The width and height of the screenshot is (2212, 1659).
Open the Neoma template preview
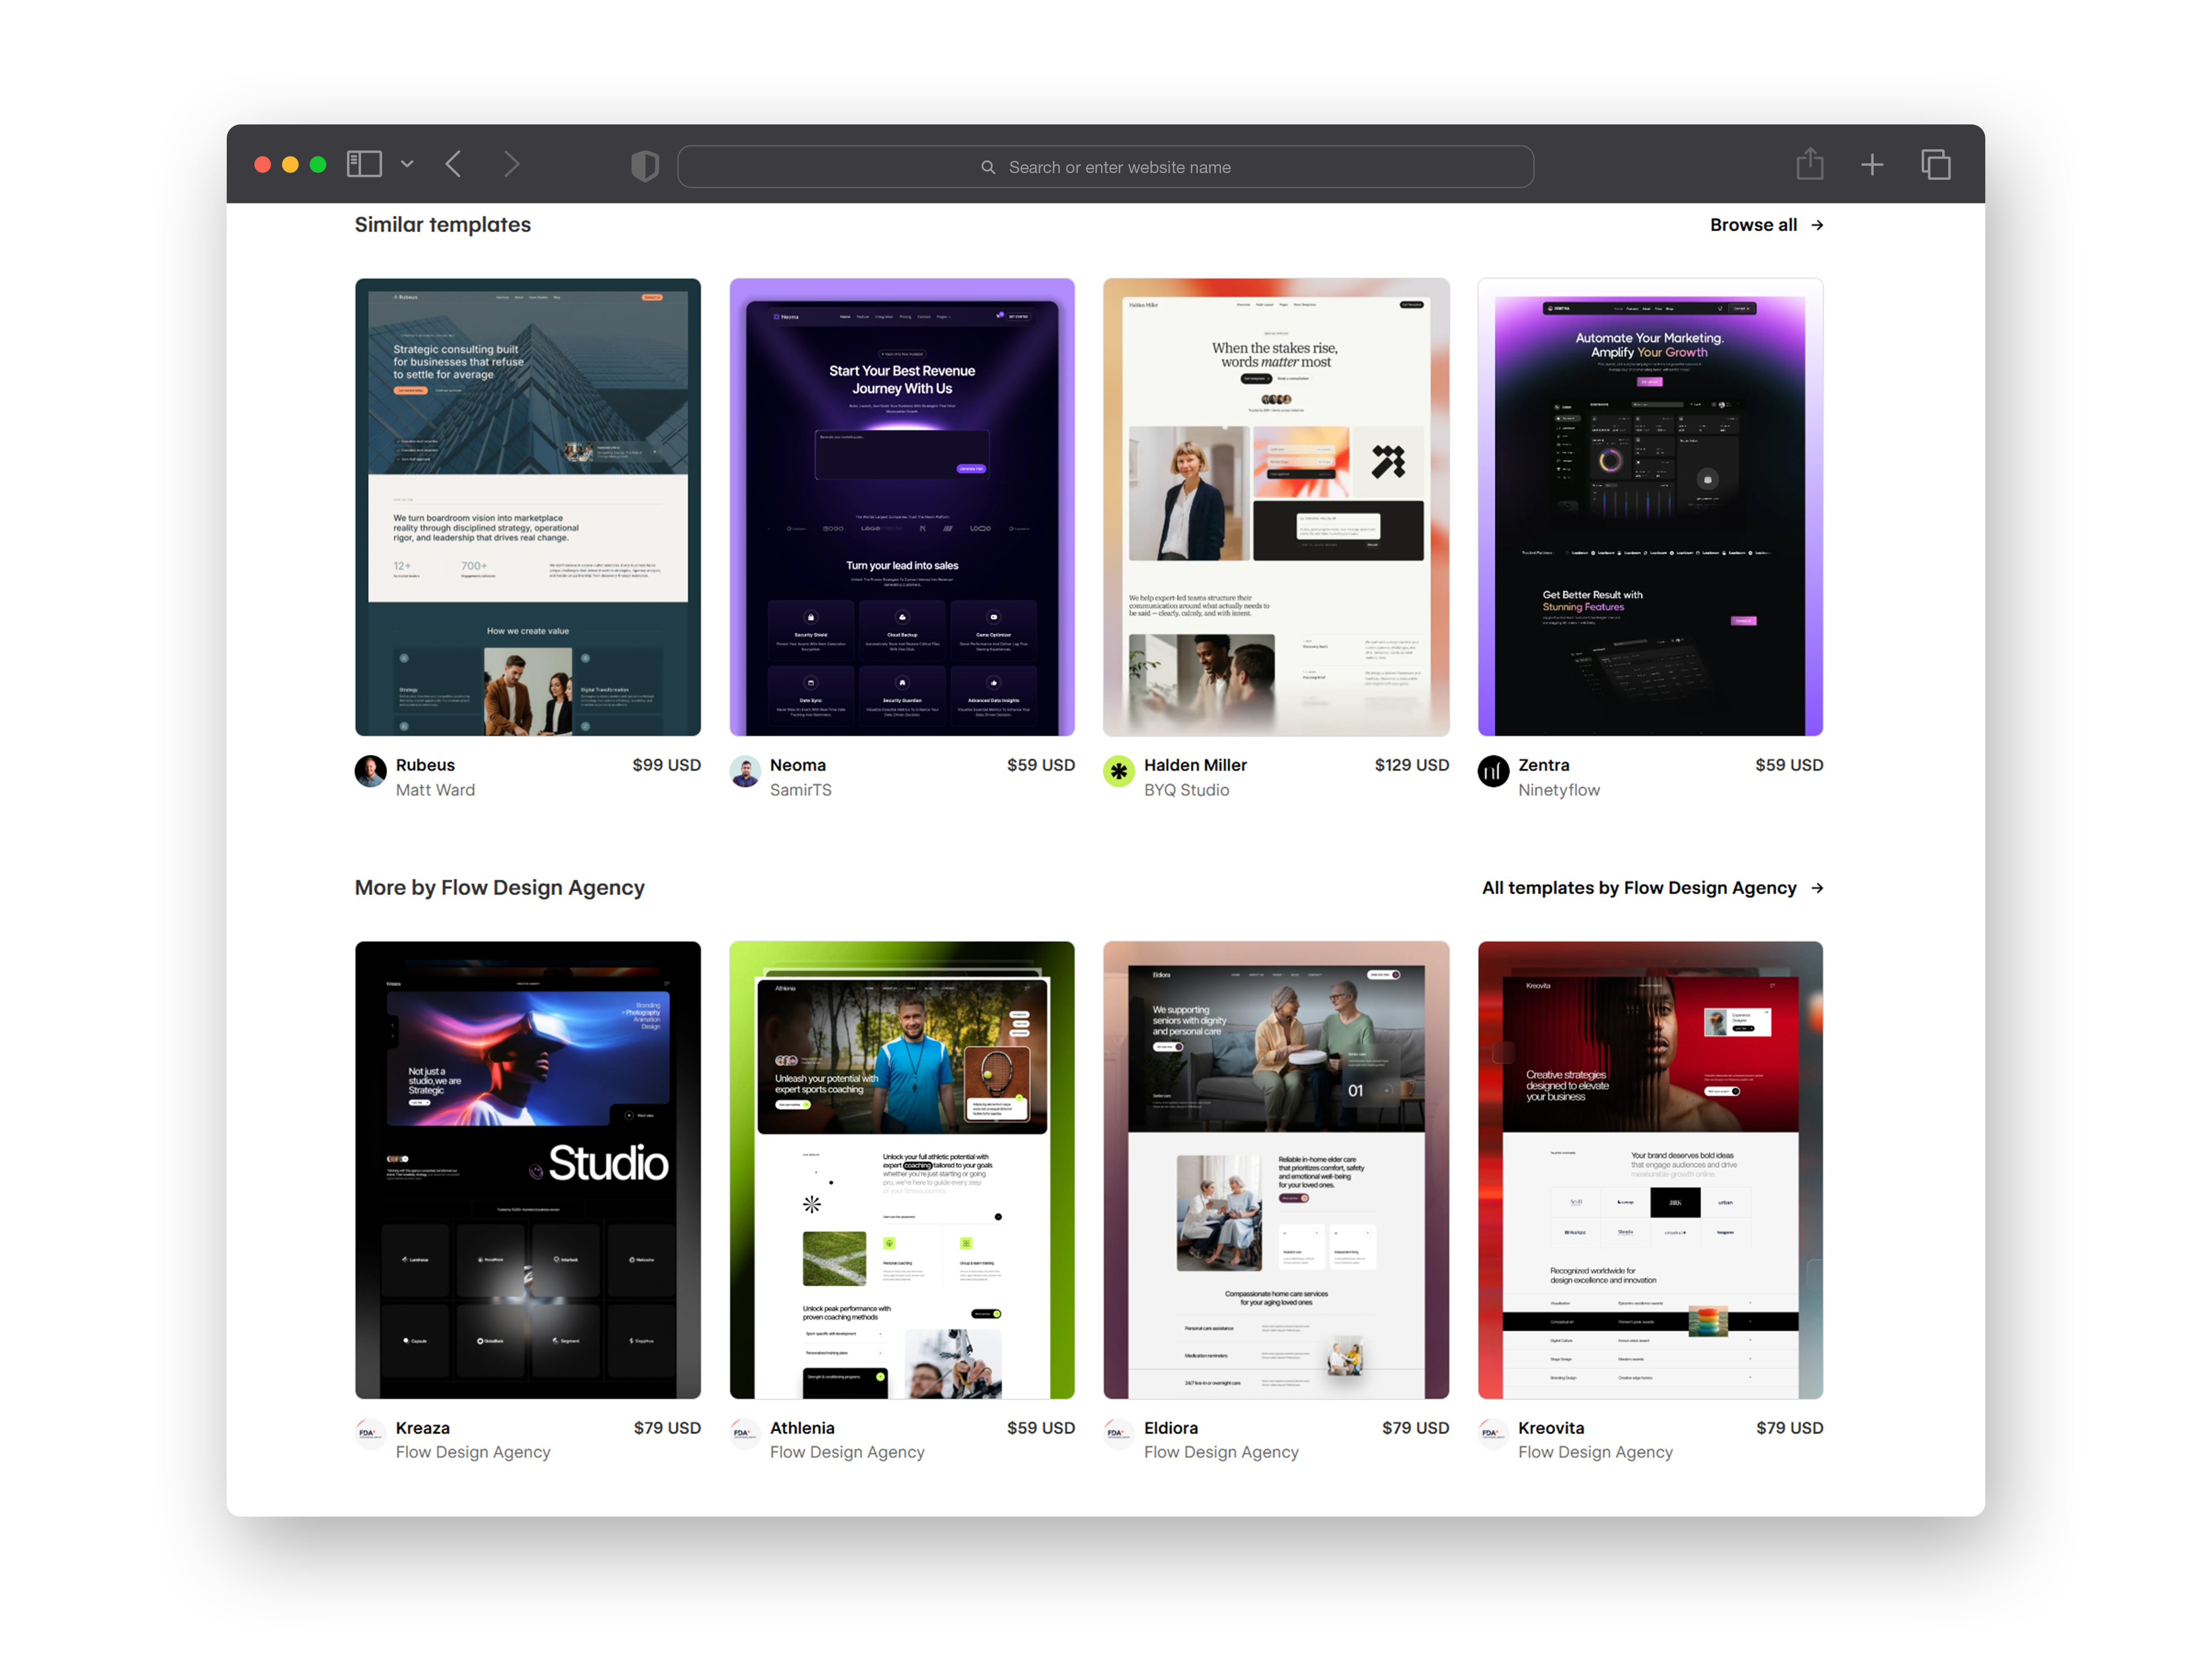click(x=902, y=507)
